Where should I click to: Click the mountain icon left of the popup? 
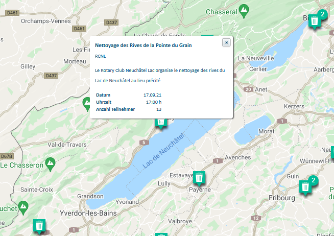tap(87, 104)
